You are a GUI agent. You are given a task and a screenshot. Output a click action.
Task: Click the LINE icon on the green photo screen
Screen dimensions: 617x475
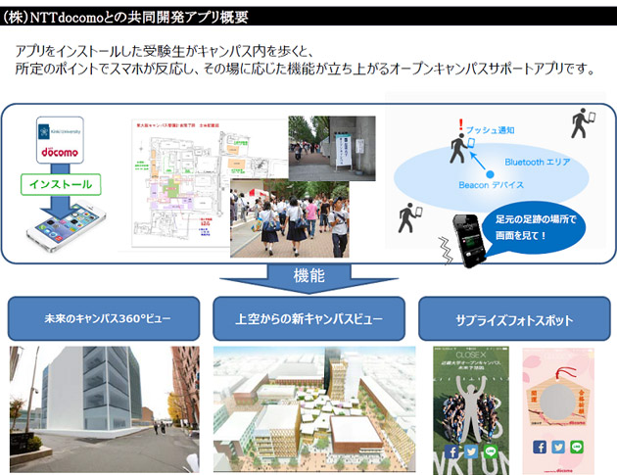point(491,451)
